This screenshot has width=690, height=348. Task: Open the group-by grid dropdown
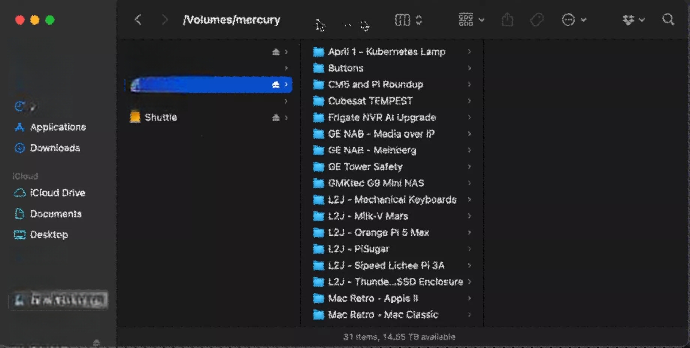tap(471, 20)
